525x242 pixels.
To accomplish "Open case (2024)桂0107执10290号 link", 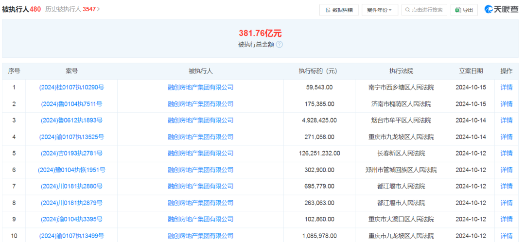I will (71, 87).
